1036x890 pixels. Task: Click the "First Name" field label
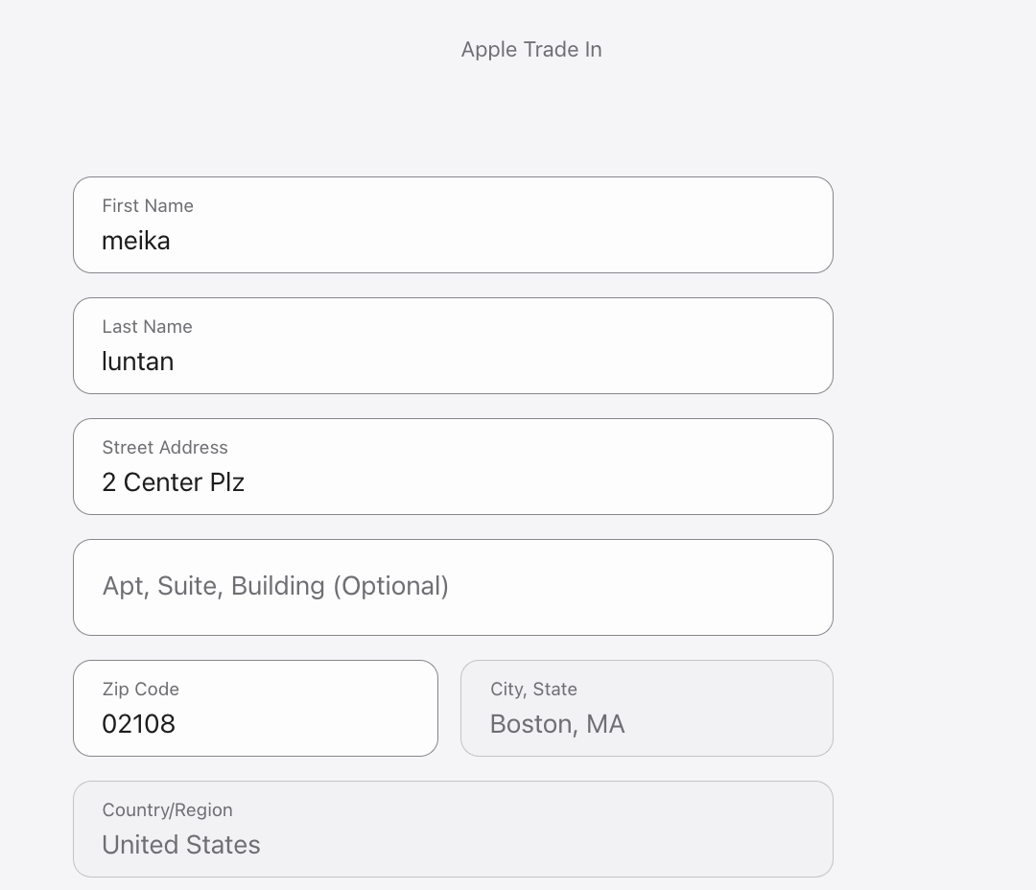pos(148,206)
